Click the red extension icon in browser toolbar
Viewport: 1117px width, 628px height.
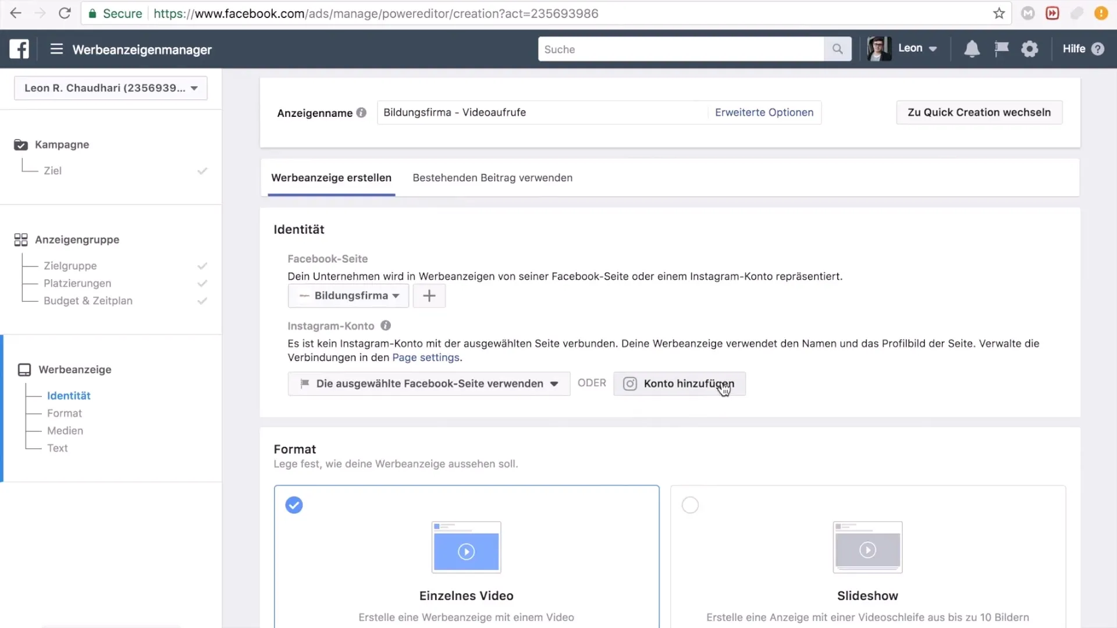[x=1052, y=13]
